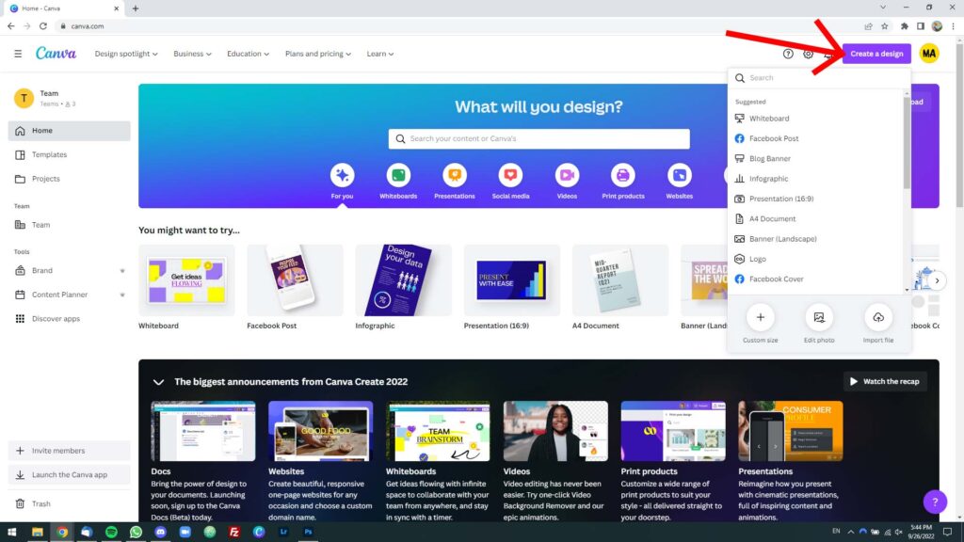Open Trash in the sidebar
964x542 pixels.
pyautogui.click(x=69, y=503)
